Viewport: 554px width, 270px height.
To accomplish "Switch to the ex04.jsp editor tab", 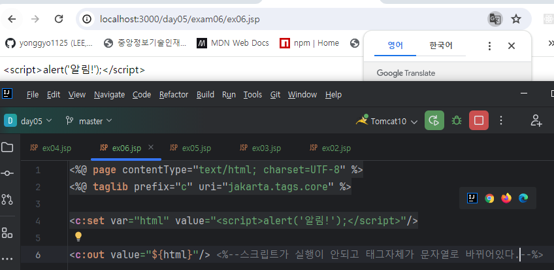I will click(x=50, y=148).
